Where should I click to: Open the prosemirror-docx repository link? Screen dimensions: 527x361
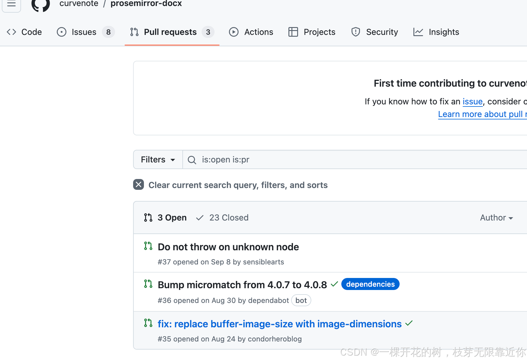tap(146, 4)
